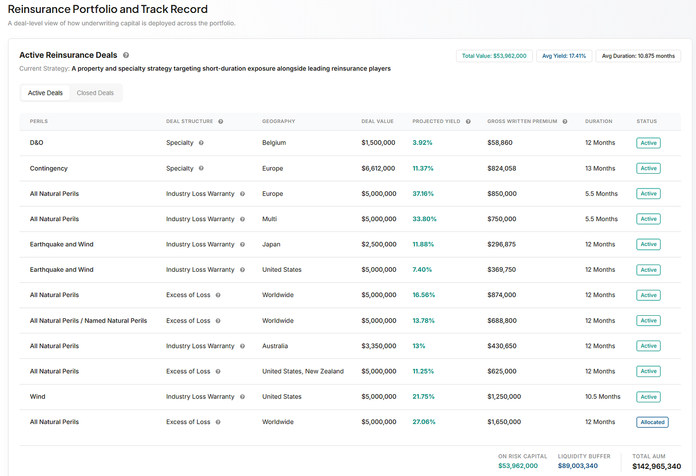Image resolution: width=696 pixels, height=476 pixels.
Task: Click Active status badge in Wind row
Action: pyautogui.click(x=648, y=397)
